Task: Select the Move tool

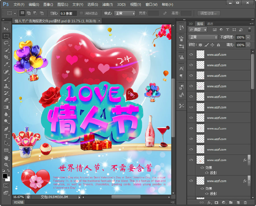Action: [x=6, y=29]
